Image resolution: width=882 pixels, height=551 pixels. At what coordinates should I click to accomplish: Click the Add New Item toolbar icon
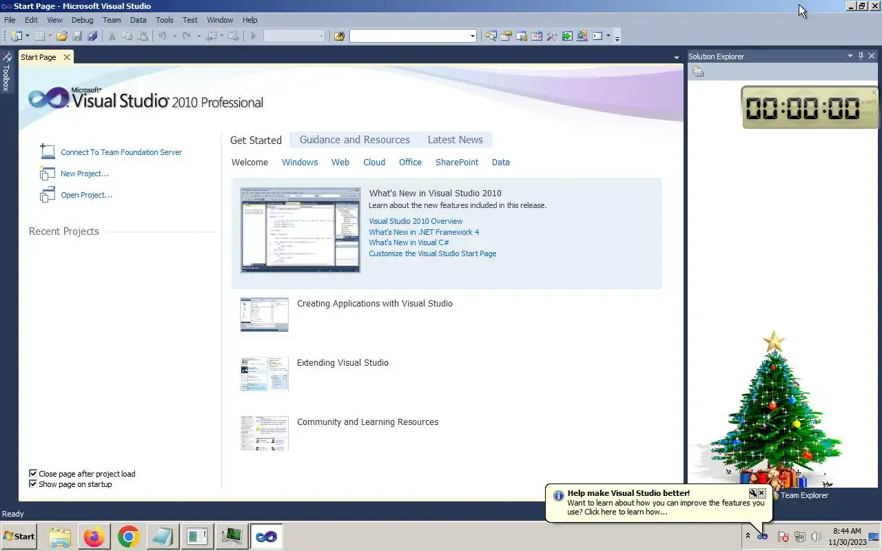click(x=39, y=36)
